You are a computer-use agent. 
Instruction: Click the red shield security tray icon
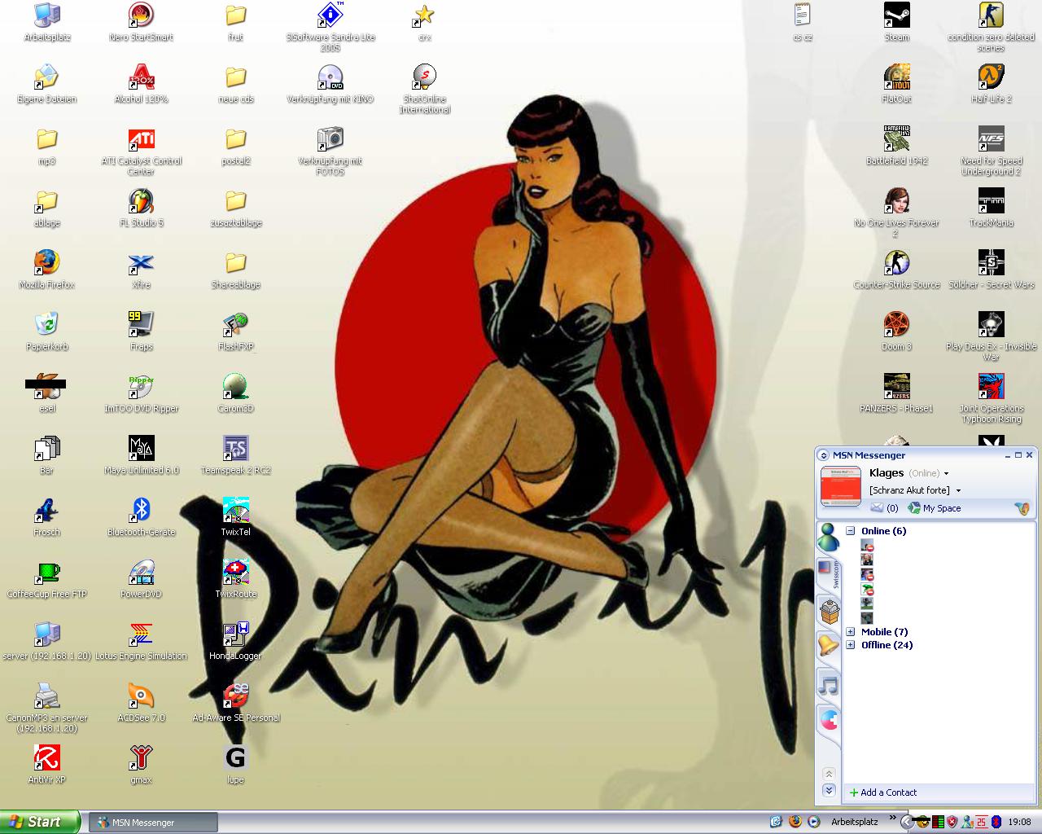[952, 822]
